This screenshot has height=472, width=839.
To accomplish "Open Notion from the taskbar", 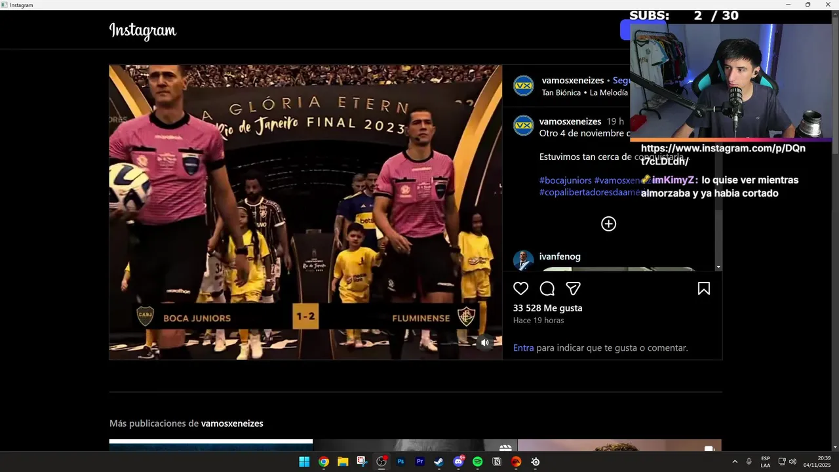I will (497, 462).
